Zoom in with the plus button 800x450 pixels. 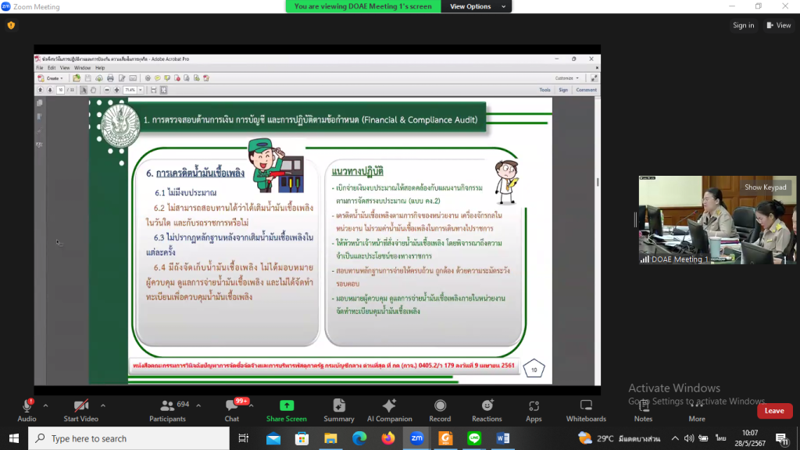(x=117, y=90)
